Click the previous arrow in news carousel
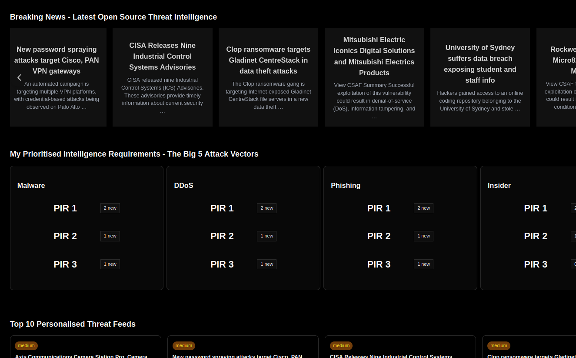576x358 pixels. tap(19, 77)
